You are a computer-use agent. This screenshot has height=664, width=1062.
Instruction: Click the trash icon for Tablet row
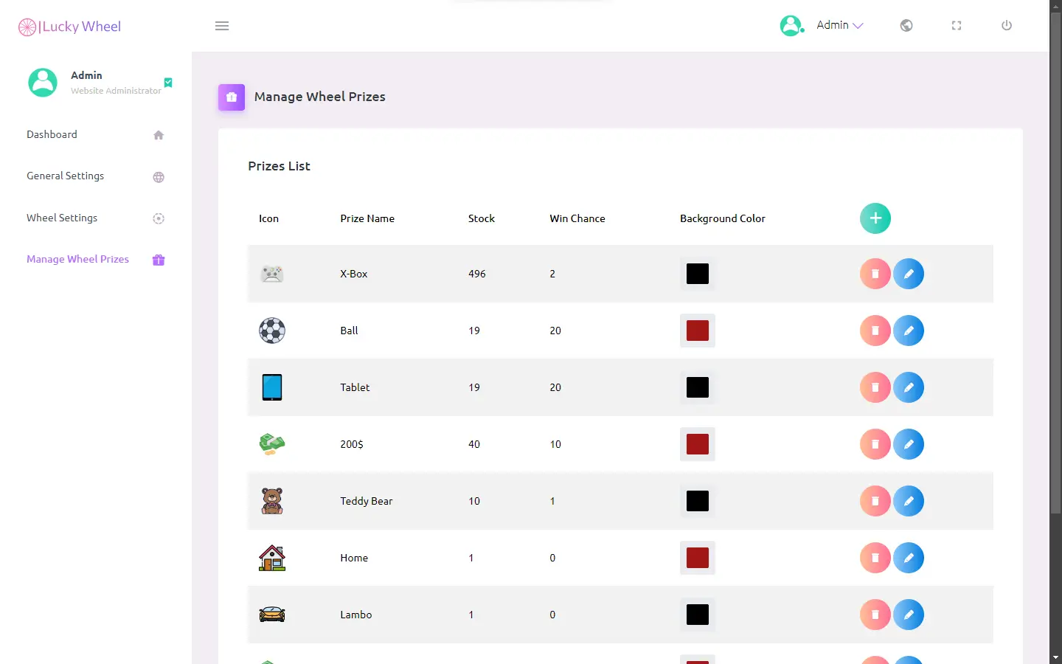(875, 387)
